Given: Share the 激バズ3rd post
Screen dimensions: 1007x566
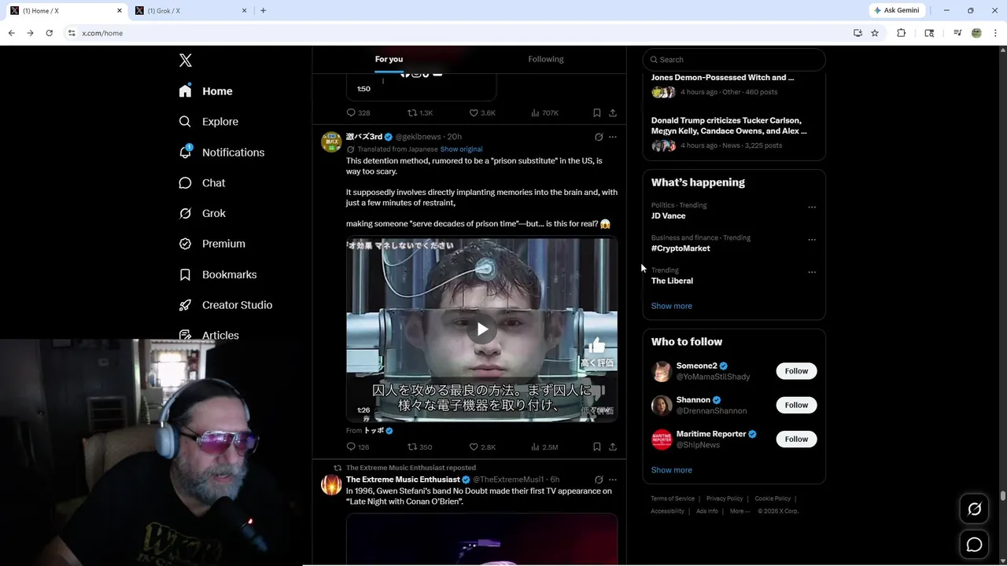Looking at the screenshot, I should pos(613,447).
